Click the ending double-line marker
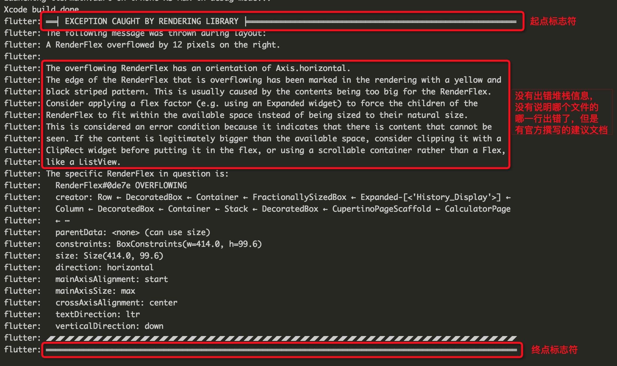 click(281, 350)
